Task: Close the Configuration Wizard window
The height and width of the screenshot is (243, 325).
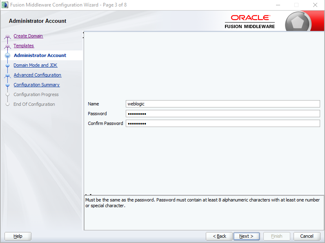Action: (315, 5)
